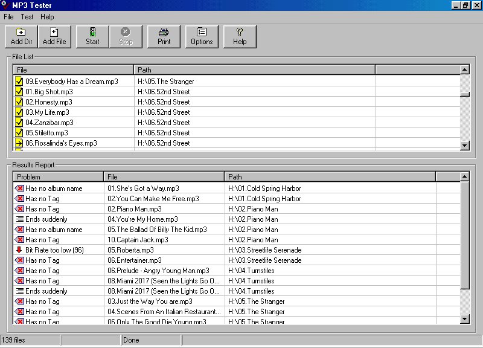Screen dimensions: 483x348
Task: Sort results by the Problem column header
Action: point(58,177)
